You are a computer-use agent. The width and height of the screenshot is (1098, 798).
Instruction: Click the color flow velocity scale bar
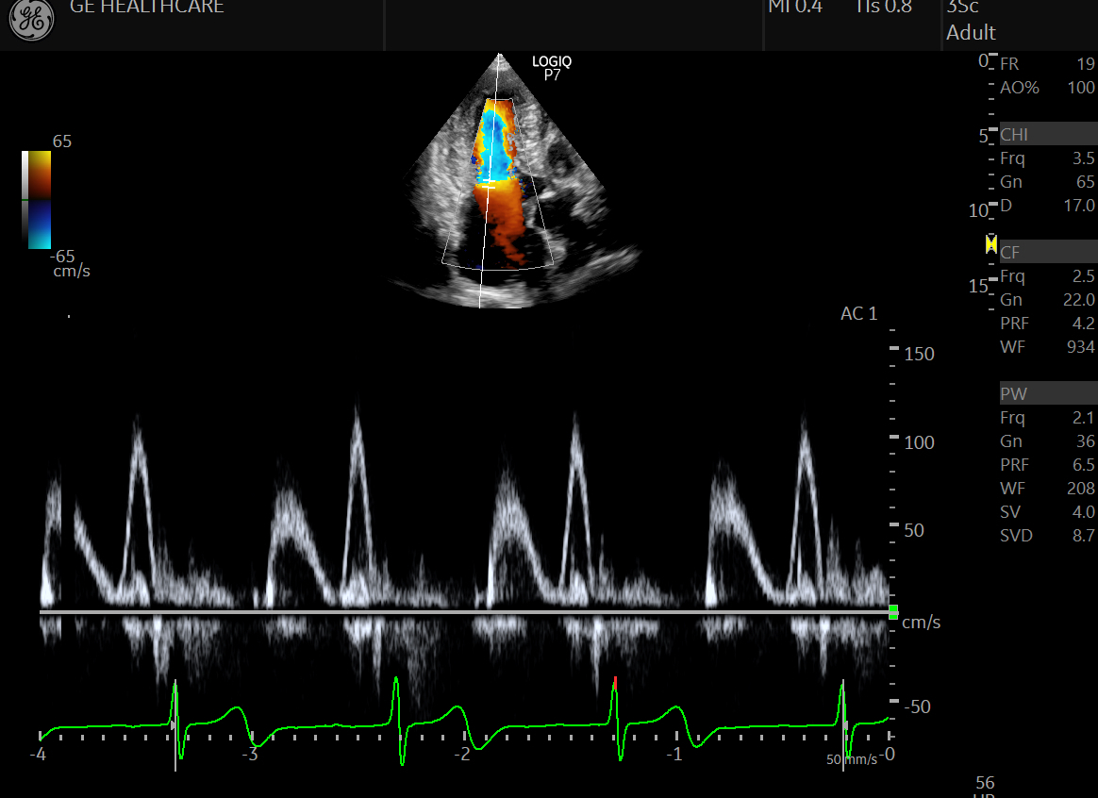[37, 199]
